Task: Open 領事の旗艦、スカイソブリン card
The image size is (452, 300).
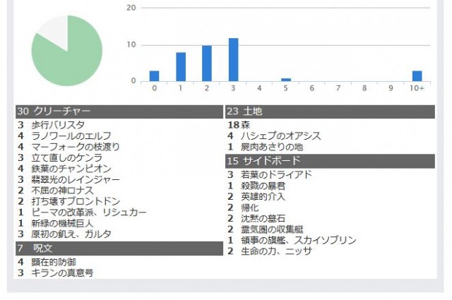Action: [x=299, y=240]
